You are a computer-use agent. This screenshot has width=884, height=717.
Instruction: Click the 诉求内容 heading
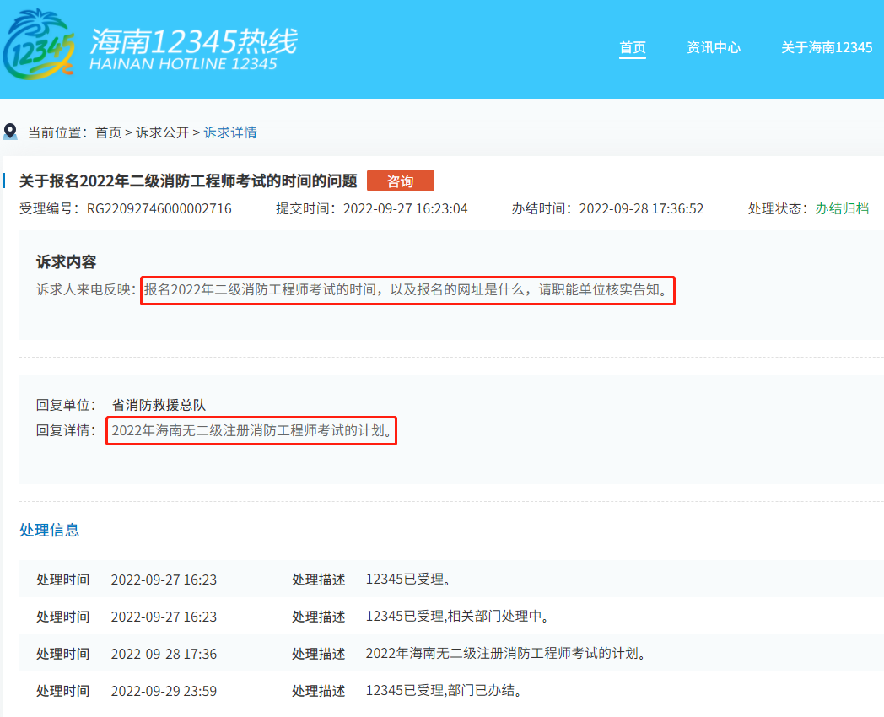[66, 262]
